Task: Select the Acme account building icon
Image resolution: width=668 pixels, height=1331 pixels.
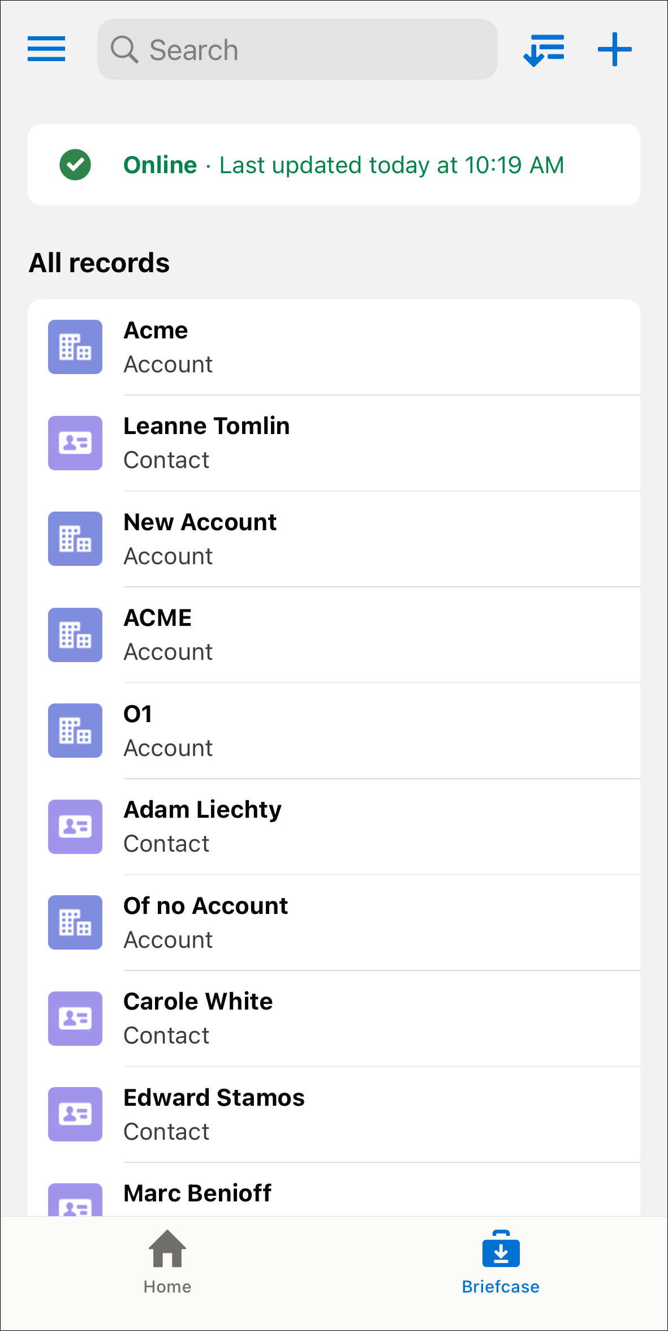Action: coord(74,347)
